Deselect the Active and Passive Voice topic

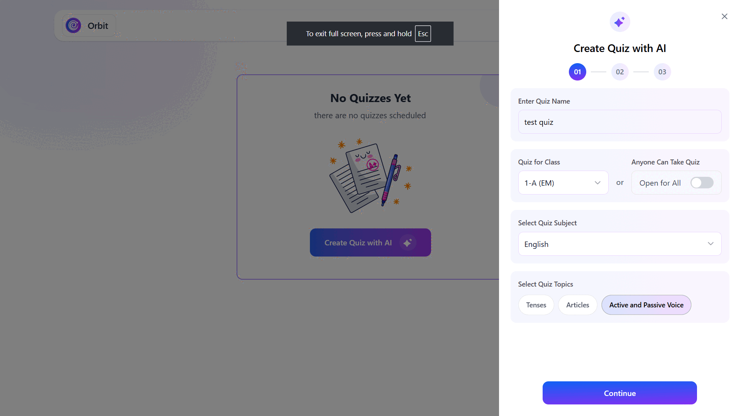[646, 305]
